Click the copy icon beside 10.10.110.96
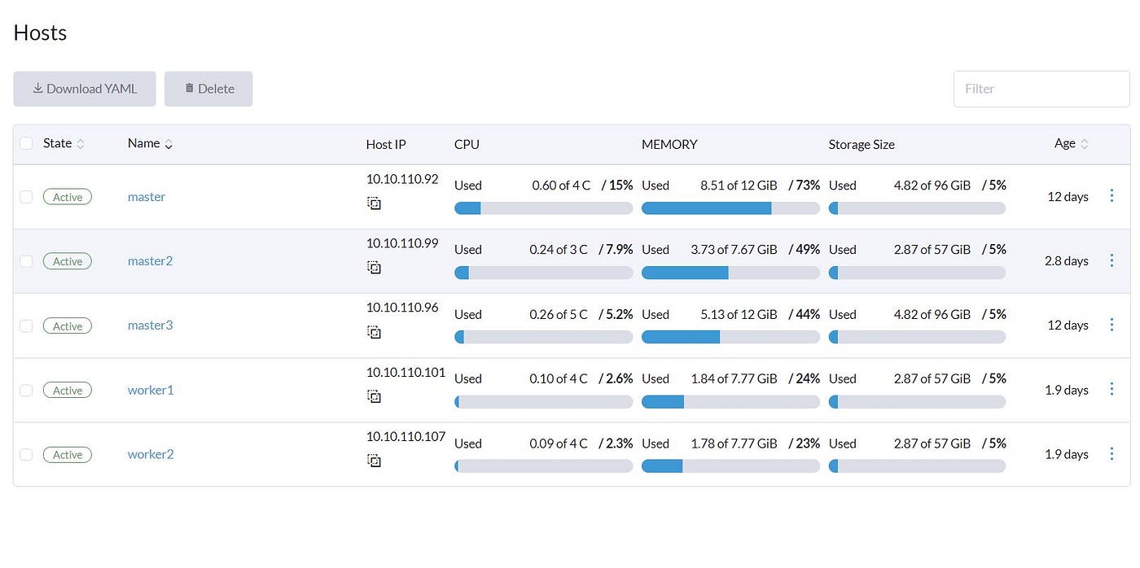Screen dimensions: 1140x568 point(374,332)
